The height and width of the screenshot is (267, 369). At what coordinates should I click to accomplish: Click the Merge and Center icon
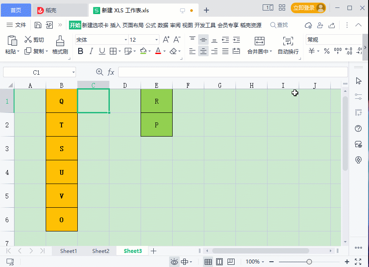pyautogui.click(x=260, y=41)
